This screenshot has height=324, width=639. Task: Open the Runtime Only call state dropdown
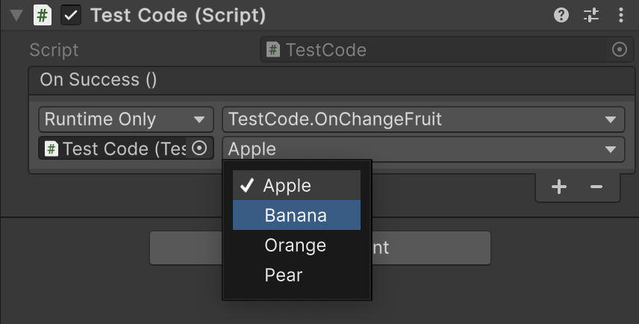click(x=125, y=119)
